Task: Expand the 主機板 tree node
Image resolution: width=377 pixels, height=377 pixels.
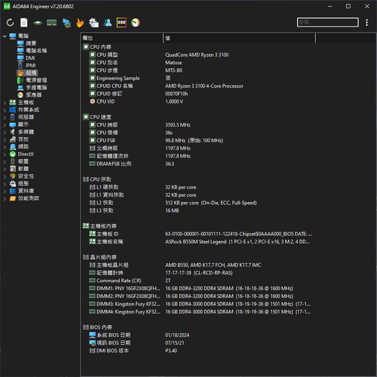Action: (5, 102)
